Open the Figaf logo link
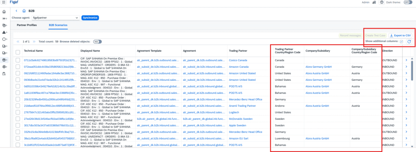The image size is (416, 152). 14,2
